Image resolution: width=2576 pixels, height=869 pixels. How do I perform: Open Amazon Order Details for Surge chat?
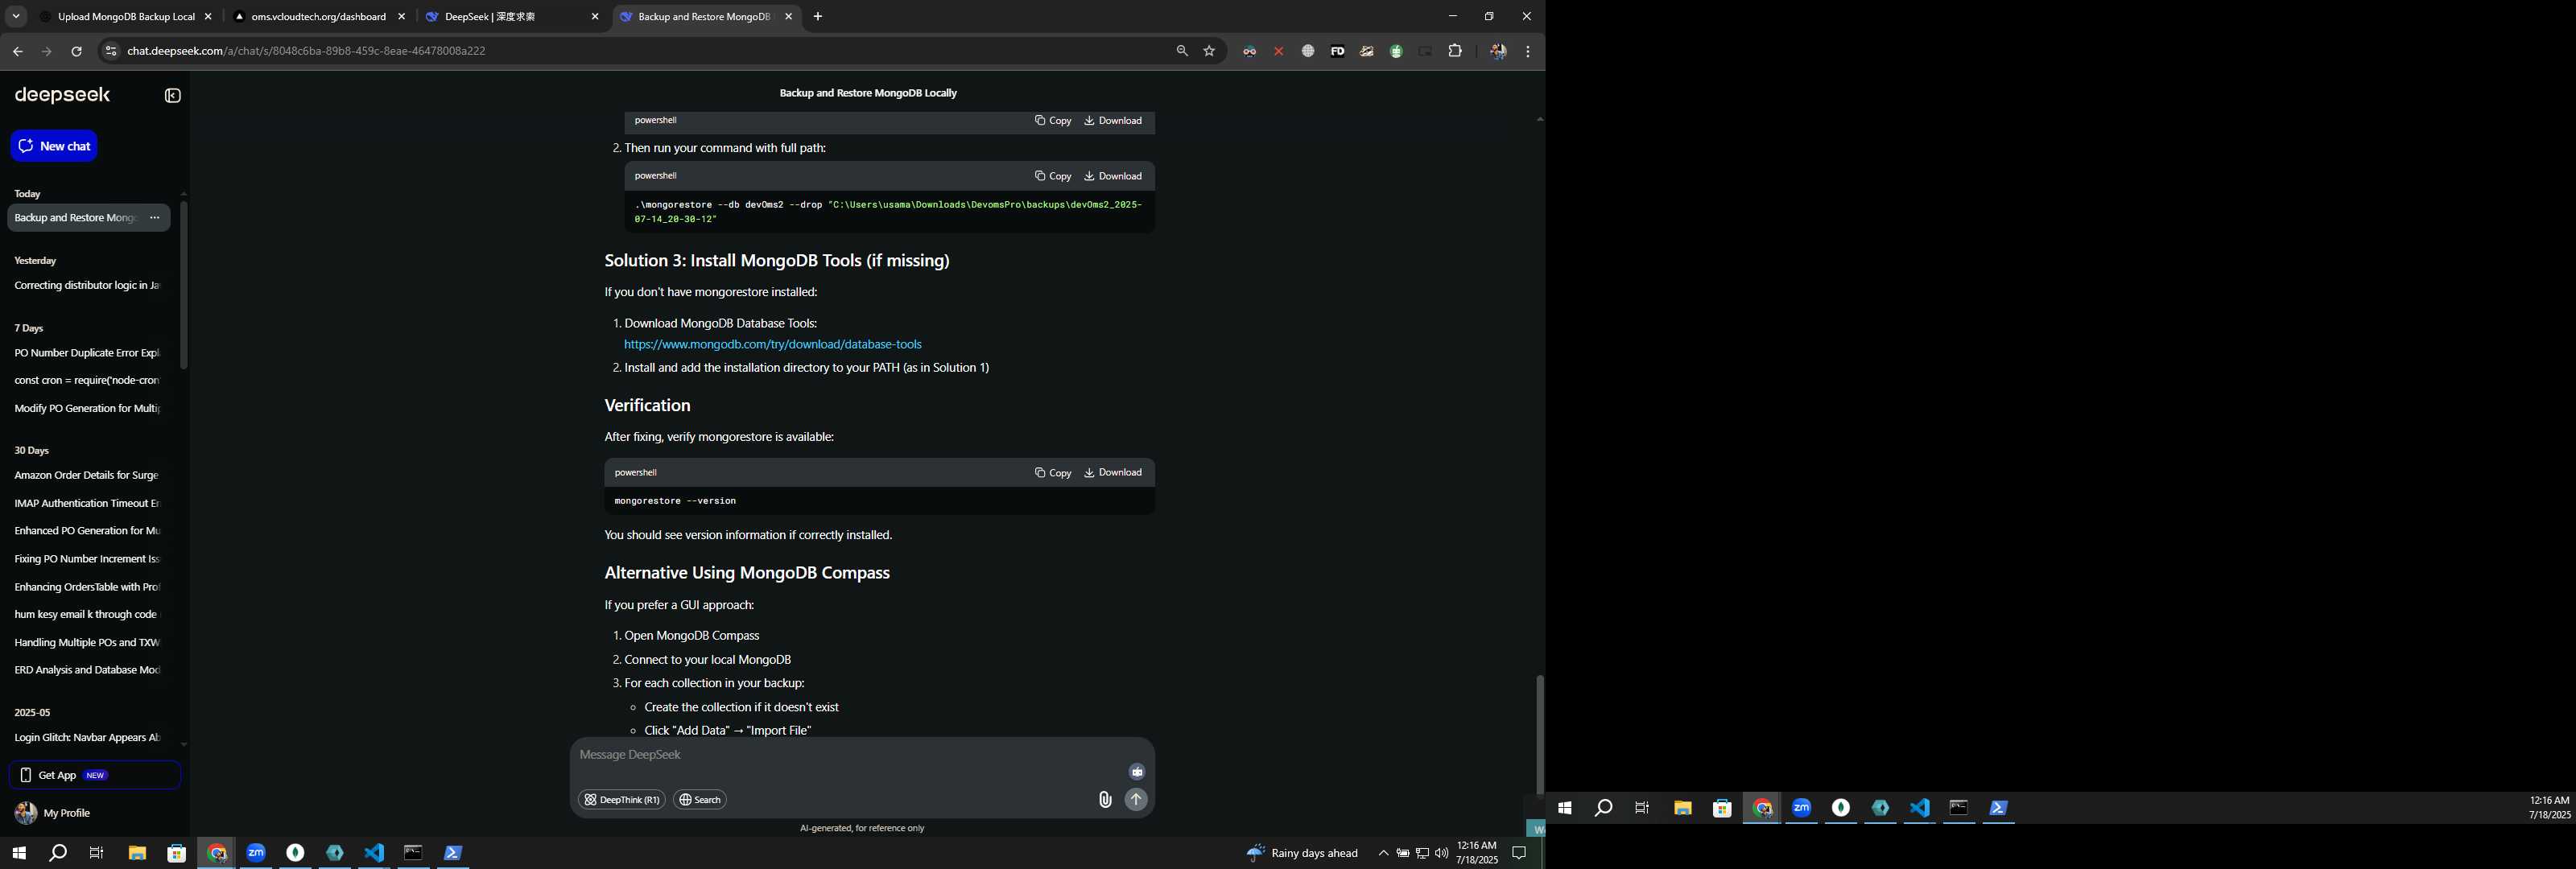87,476
